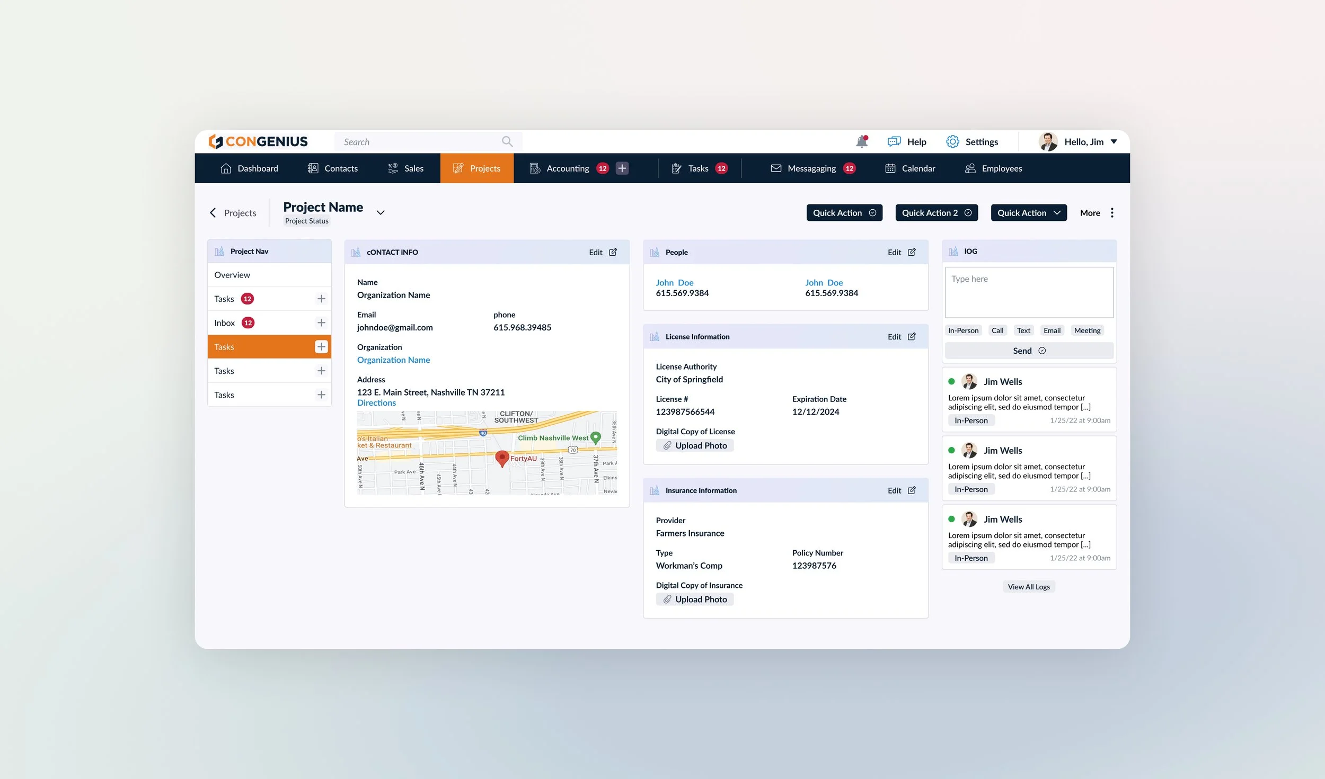Viewport: 1325px width, 779px height.
Task: Open the Quick Action dropdown with chevron
Action: (1028, 212)
